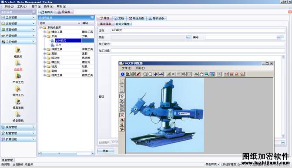The image size is (292, 168).
Task: Click the 加工能力 input field
Action: pyautogui.click(x=198, y=44)
